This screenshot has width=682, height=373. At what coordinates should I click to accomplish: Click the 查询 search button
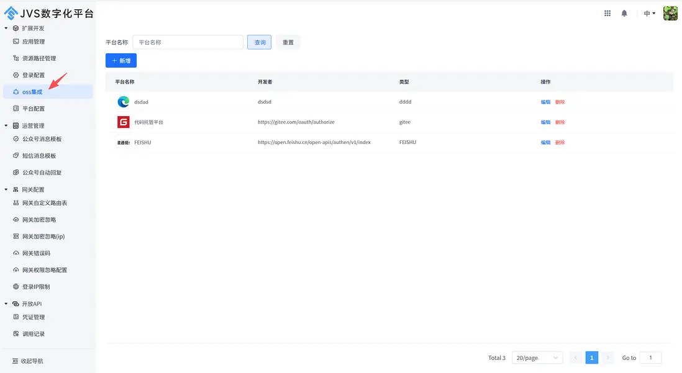pos(259,42)
